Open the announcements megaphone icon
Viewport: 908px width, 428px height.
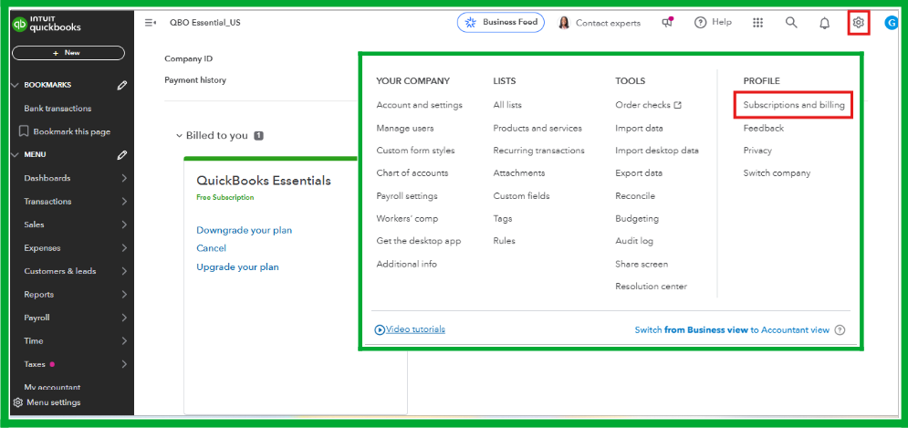point(668,23)
